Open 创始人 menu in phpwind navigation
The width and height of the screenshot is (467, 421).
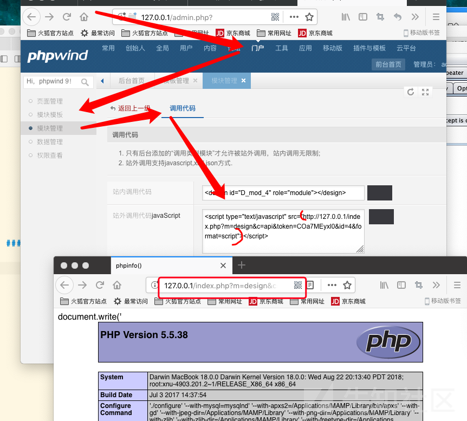[135, 48]
